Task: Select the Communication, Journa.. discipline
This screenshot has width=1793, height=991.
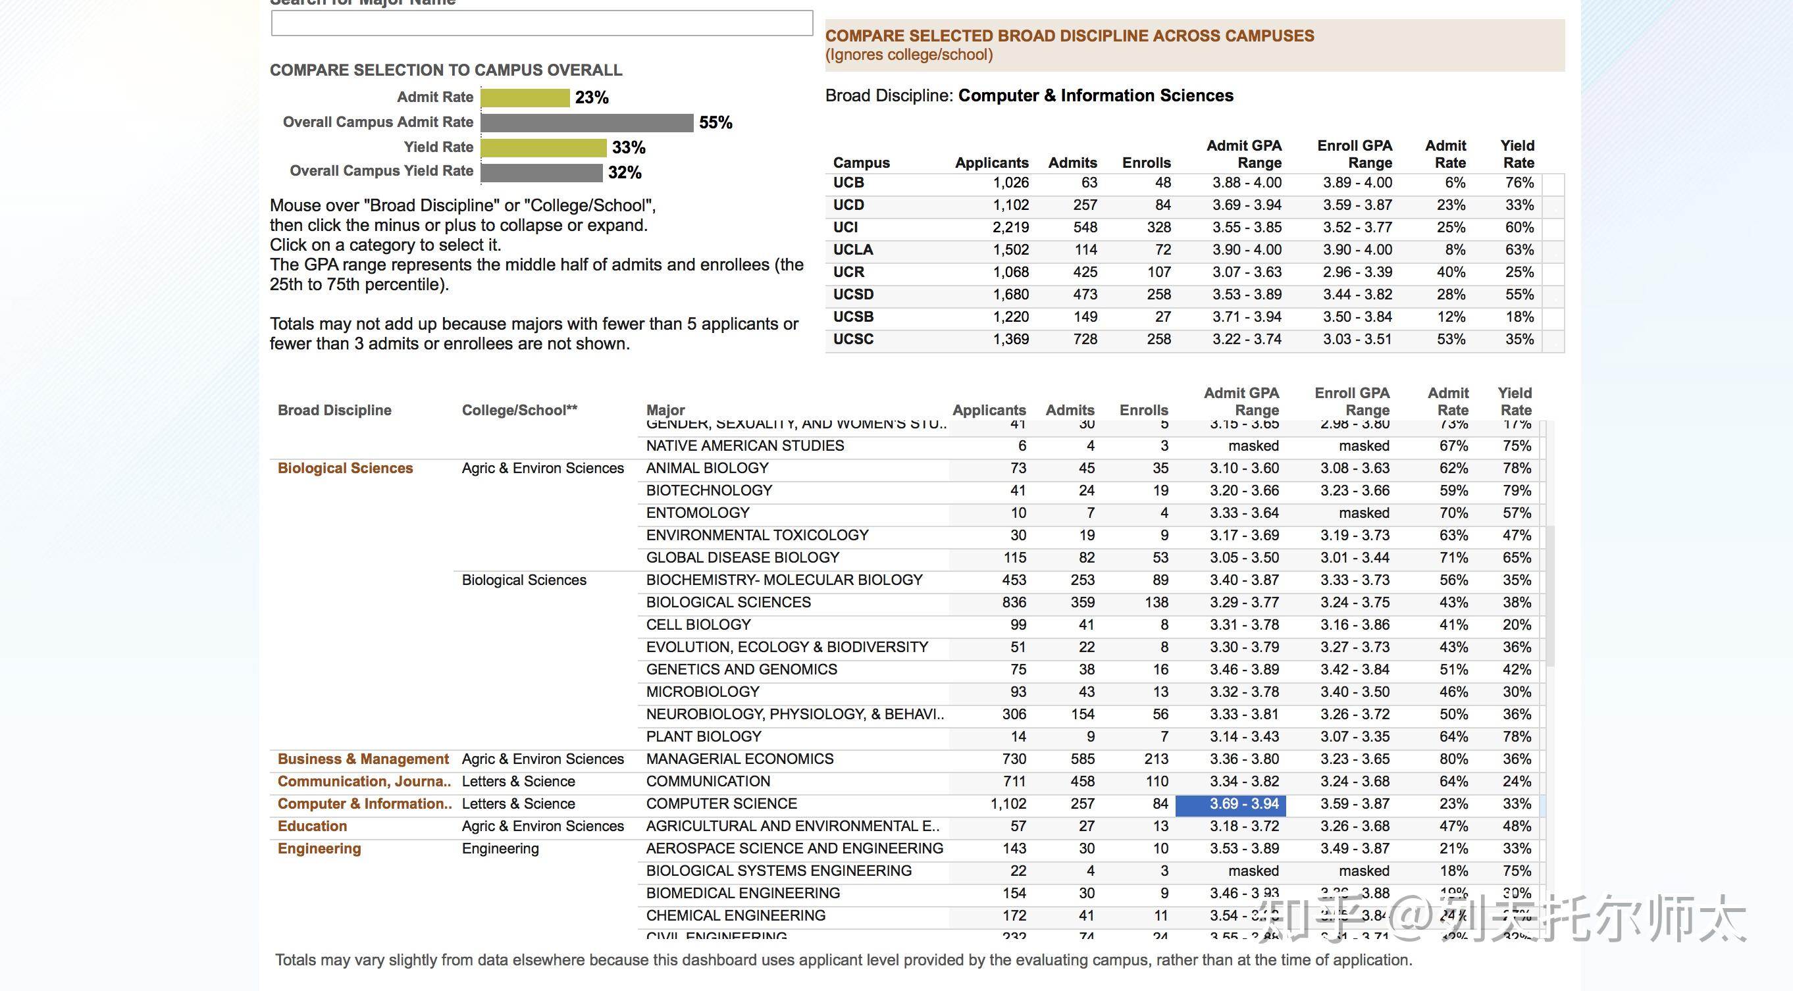Action: [x=364, y=782]
